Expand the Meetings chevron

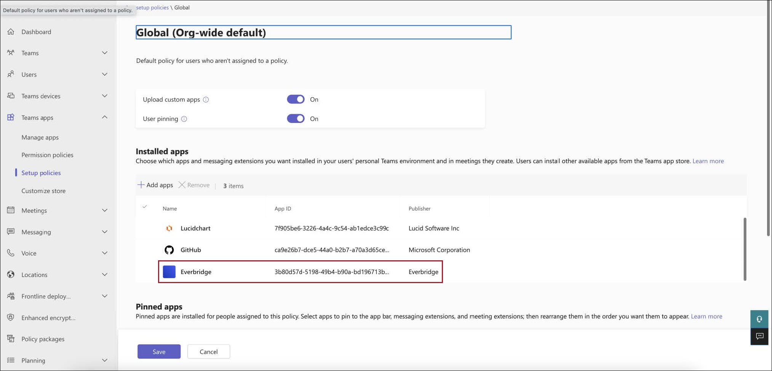coord(104,210)
